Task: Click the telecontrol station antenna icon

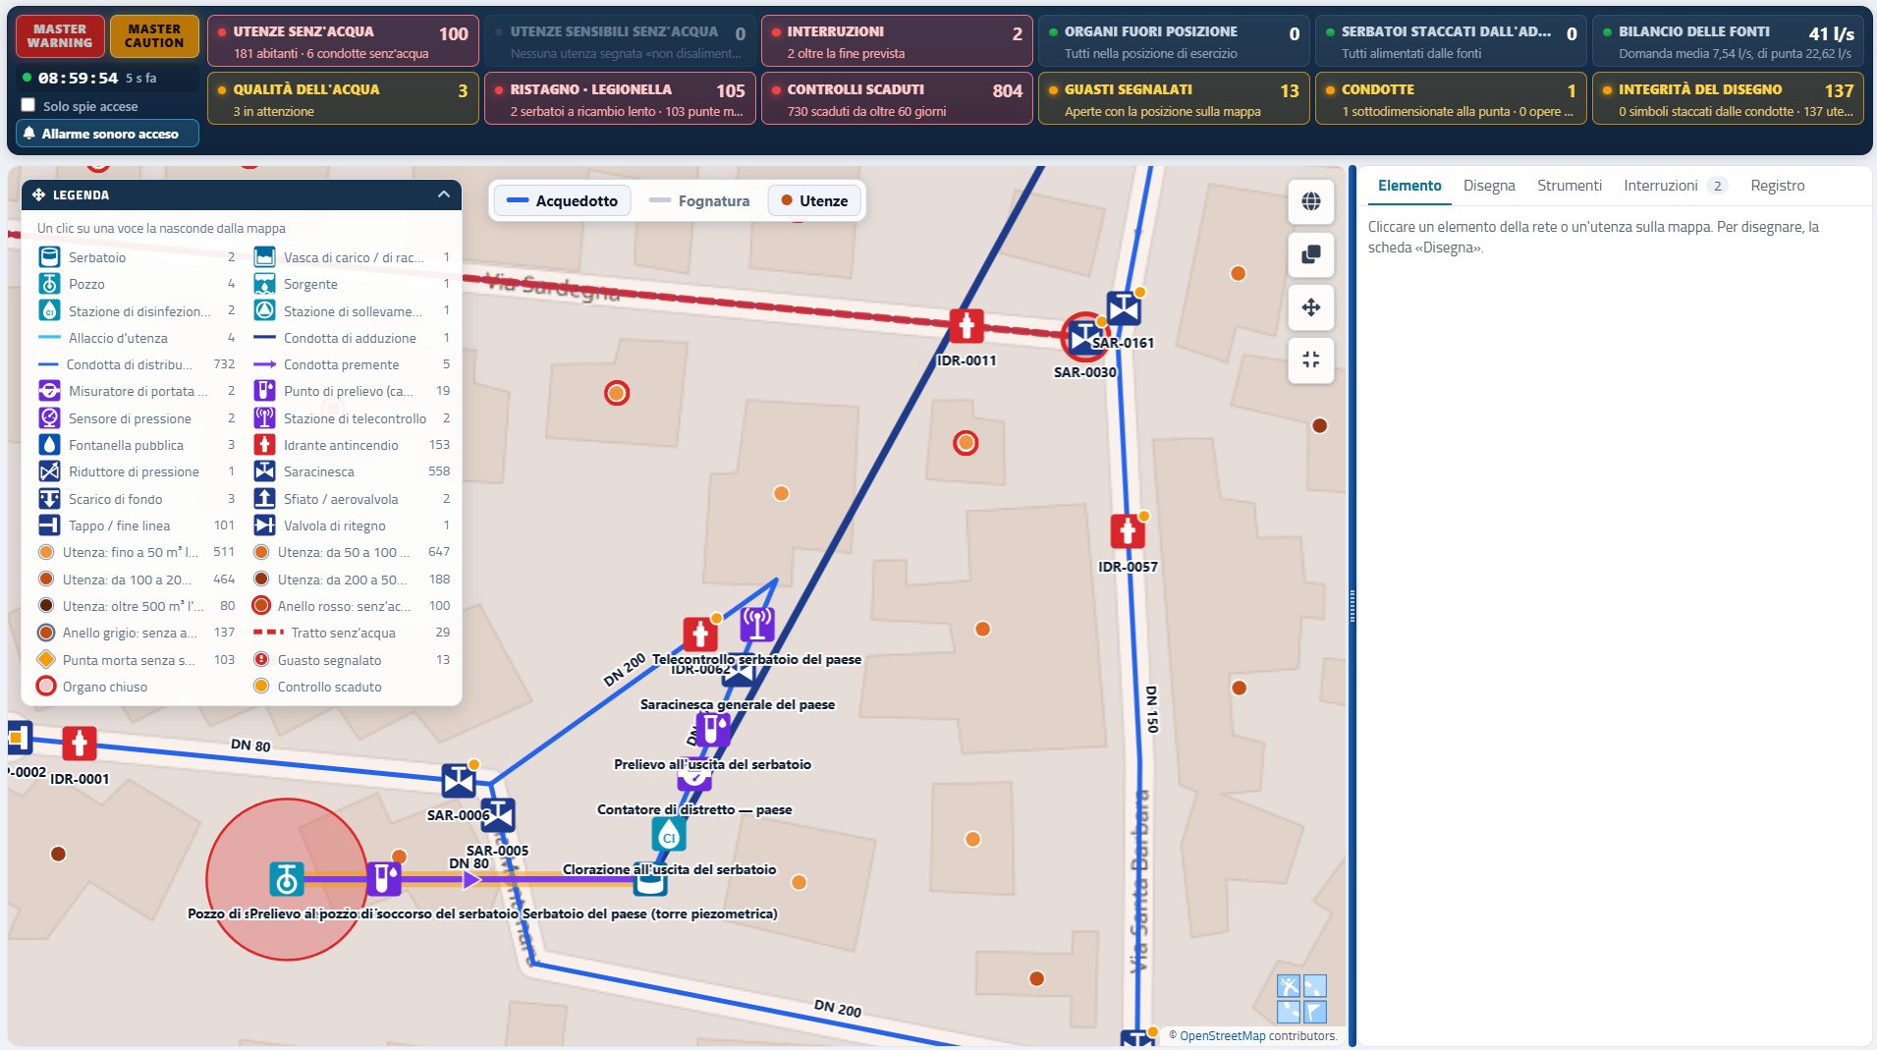Action: [x=757, y=624]
